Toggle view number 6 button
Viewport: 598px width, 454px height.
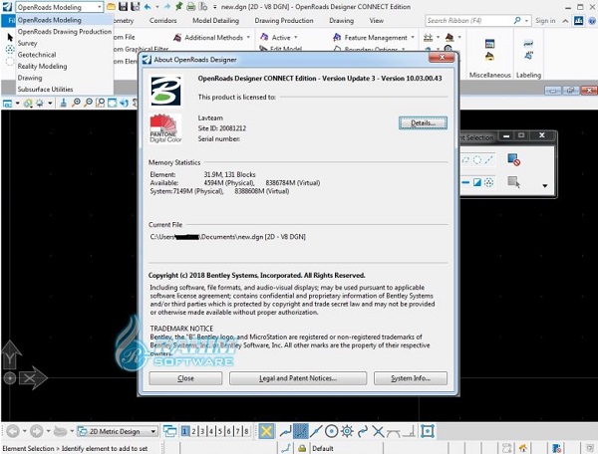(x=229, y=431)
